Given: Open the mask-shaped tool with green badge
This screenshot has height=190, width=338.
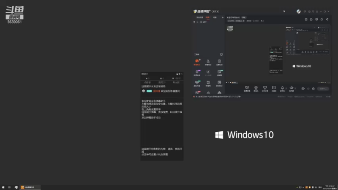Looking at the screenshot, I should point(197,83).
